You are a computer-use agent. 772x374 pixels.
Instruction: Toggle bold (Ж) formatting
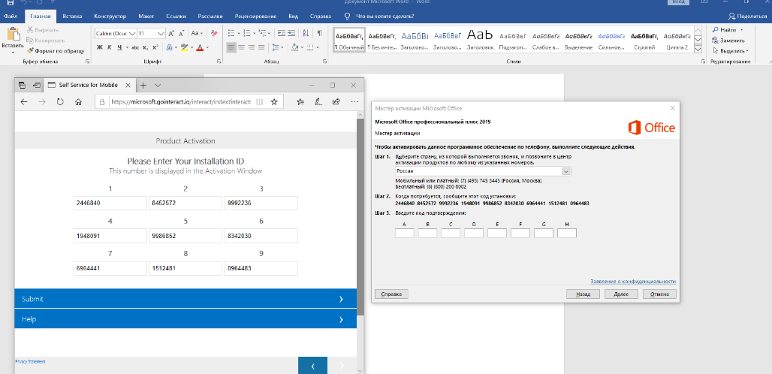click(99, 48)
